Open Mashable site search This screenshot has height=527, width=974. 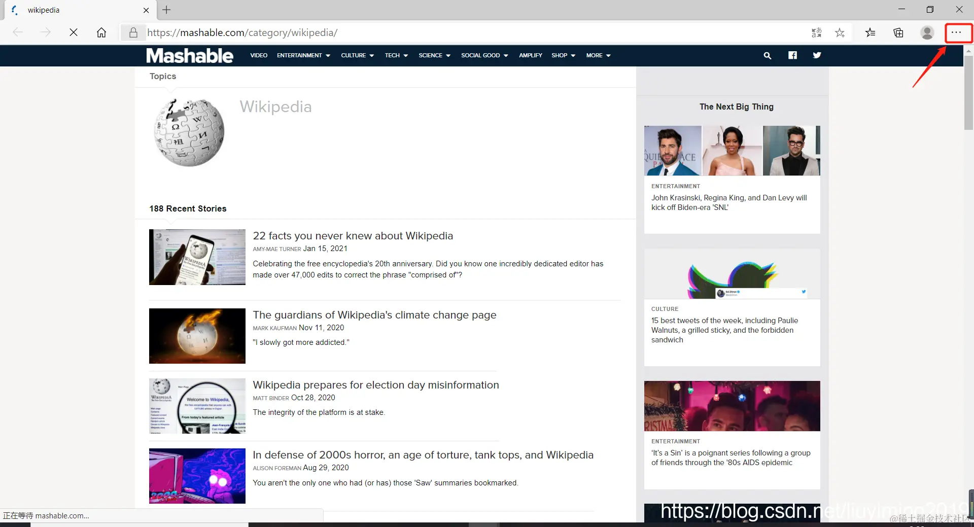click(768, 55)
